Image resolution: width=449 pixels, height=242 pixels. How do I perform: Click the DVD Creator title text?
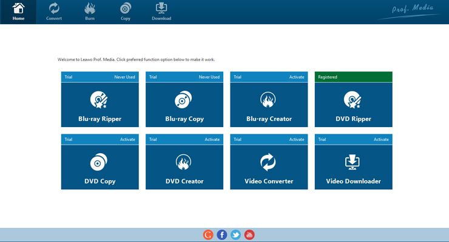tap(184, 181)
